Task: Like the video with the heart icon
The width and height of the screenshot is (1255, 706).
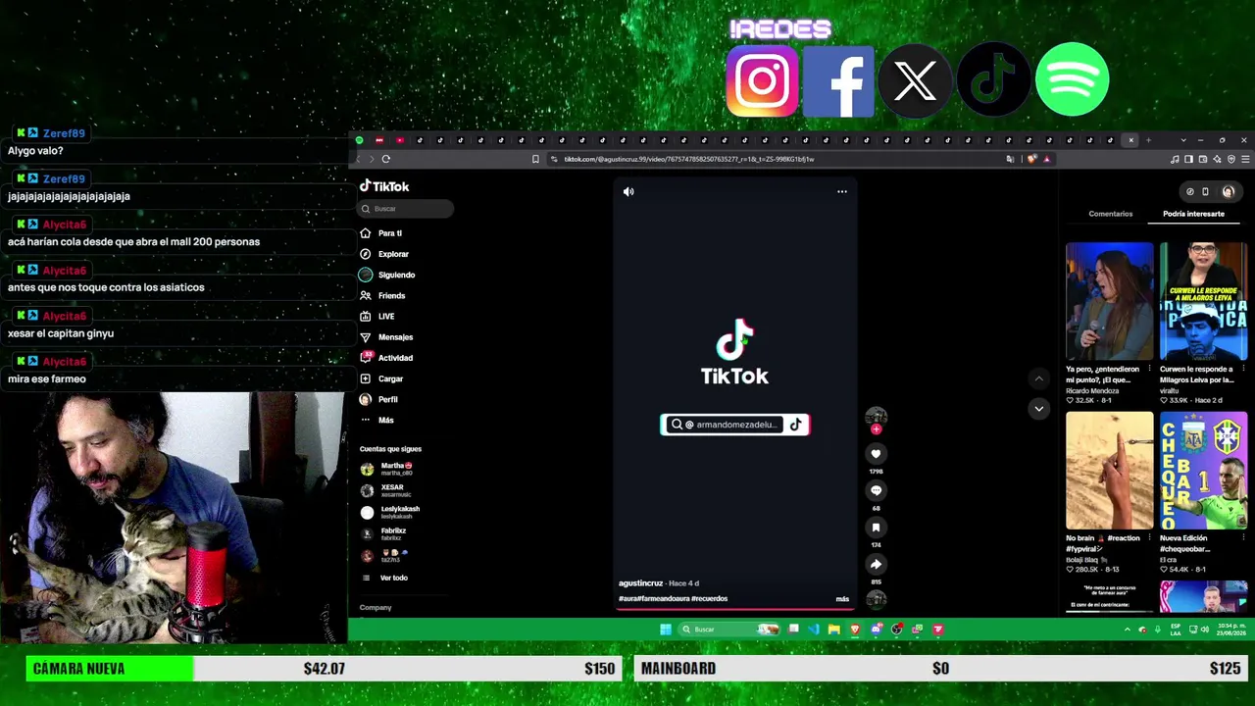Action: point(877,454)
